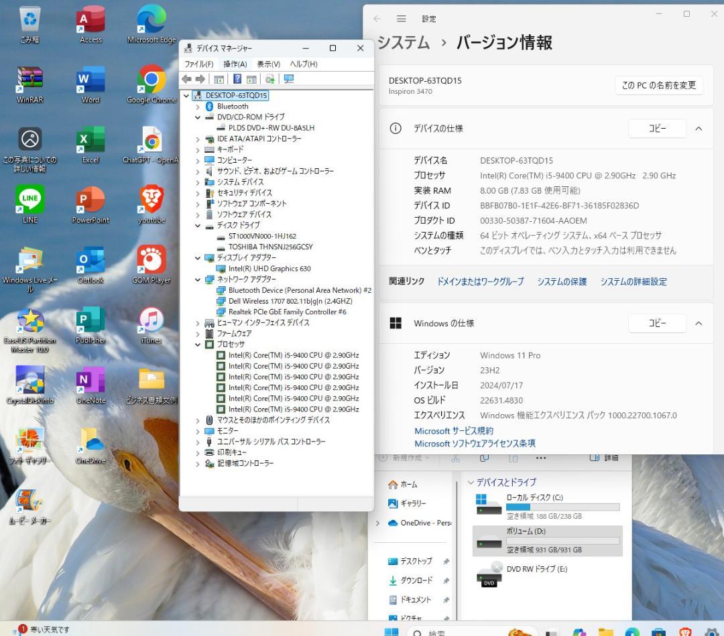Open the システムの保護 link in Settings
Viewport: 724px width, 636px height.
tap(562, 281)
